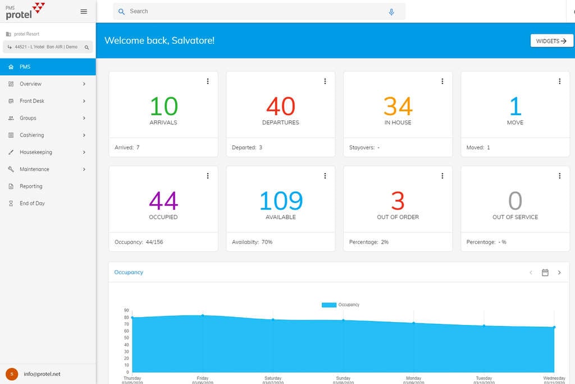Expand the Front Desk submenu

pos(84,101)
